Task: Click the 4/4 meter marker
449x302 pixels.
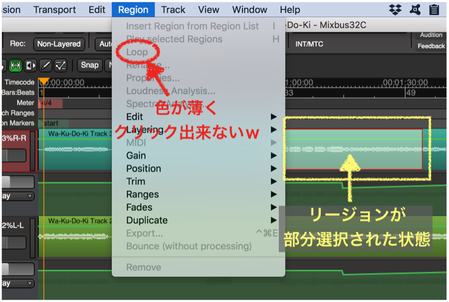Action: [51, 103]
